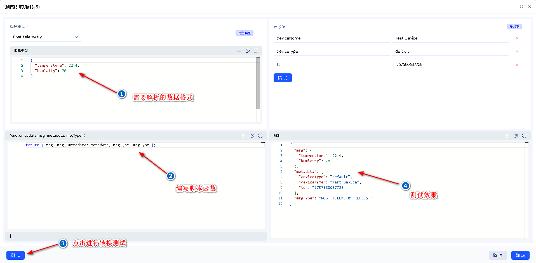Delete the deviceName metadata row
This screenshot has width=536, height=263.
pyautogui.click(x=517, y=38)
